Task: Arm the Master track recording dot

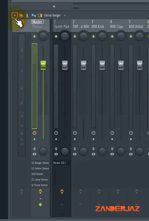Action: click(x=34, y=139)
